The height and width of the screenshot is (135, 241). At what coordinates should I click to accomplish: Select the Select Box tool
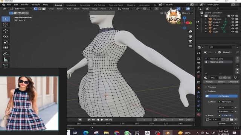coord(6,19)
